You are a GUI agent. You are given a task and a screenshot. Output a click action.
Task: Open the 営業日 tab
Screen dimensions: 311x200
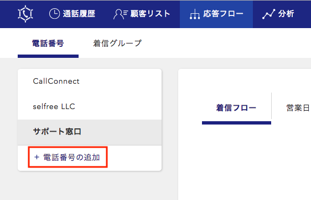point(298,108)
